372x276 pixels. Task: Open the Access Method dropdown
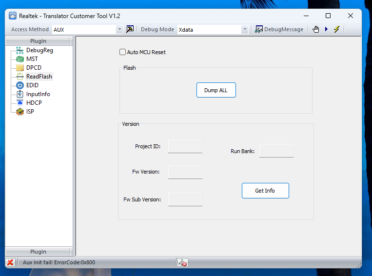click(x=119, y=29)
